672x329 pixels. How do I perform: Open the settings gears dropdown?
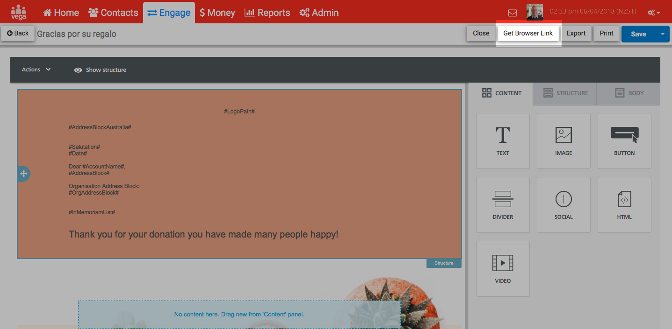[x=654, y=13]
